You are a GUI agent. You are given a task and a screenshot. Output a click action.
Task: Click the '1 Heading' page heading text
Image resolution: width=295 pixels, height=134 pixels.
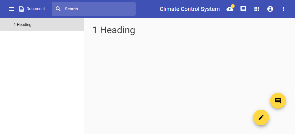[114, 30]
